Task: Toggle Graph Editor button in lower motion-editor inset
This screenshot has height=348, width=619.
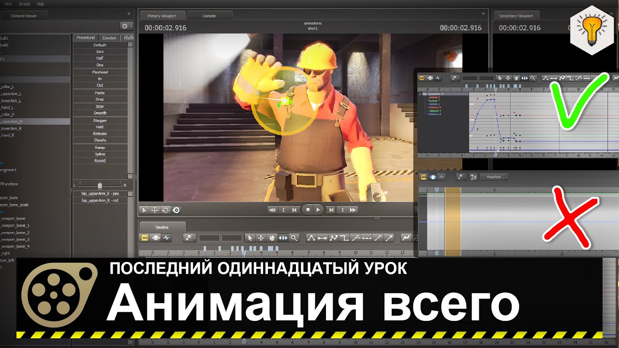Action: 442,177
